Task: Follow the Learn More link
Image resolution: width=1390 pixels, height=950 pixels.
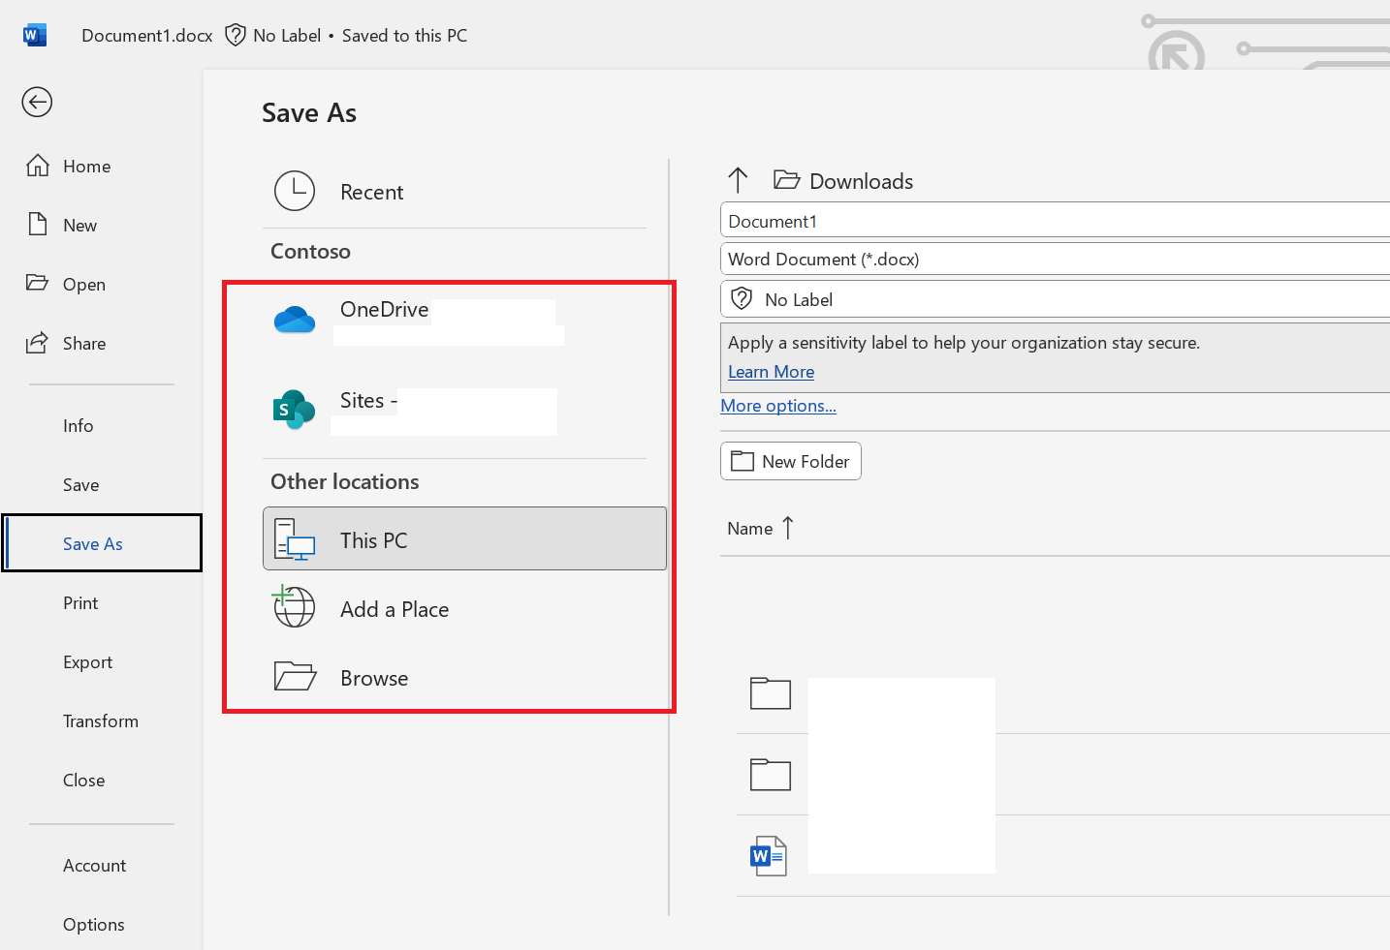Action: 772,372
